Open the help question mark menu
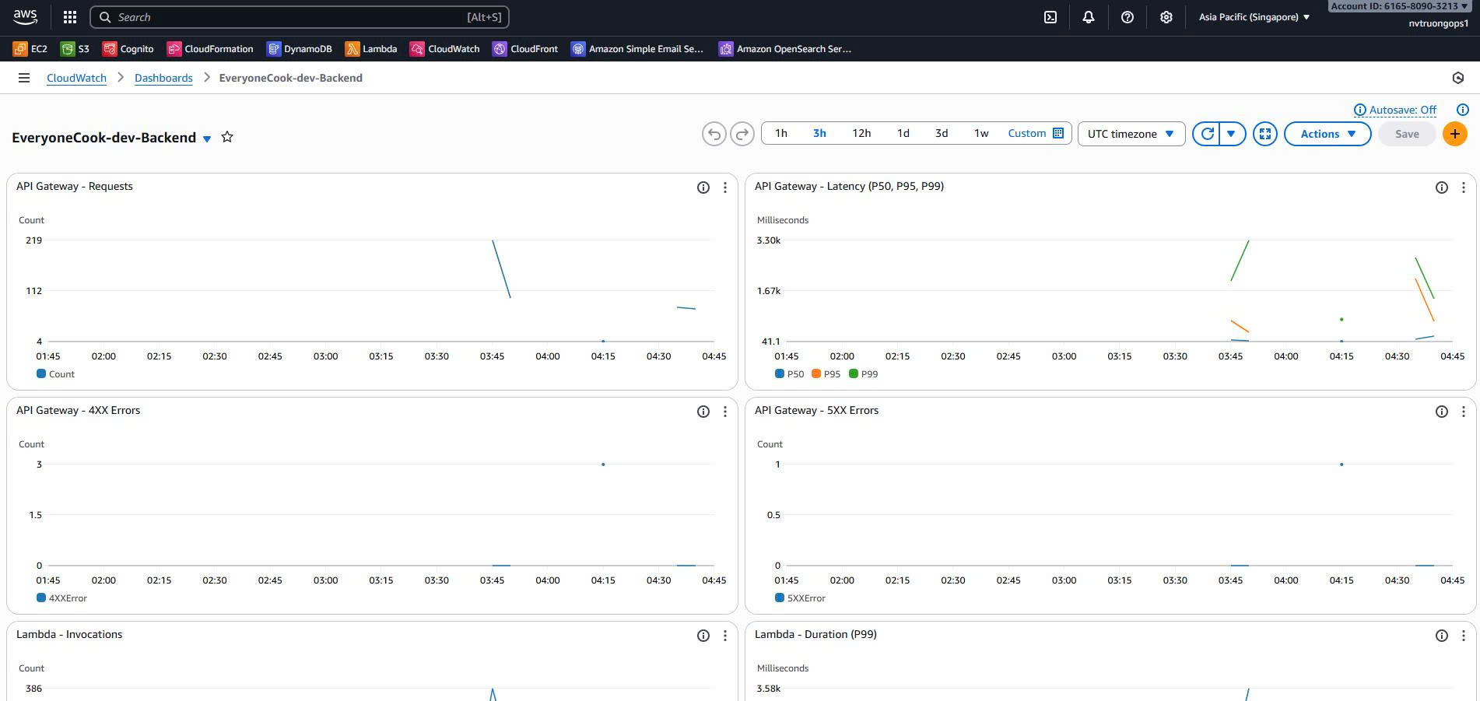Image resolution: width=1480 pixels, height=701 pixels. pyautogui.click(x=1128, y=17)
